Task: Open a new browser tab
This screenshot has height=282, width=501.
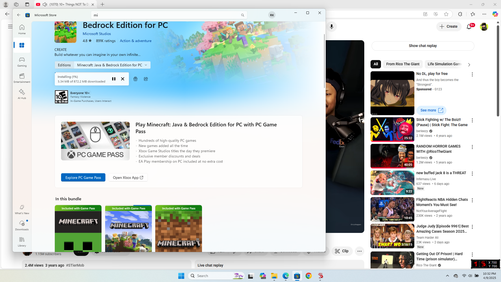Action: [x=103, y=4]
